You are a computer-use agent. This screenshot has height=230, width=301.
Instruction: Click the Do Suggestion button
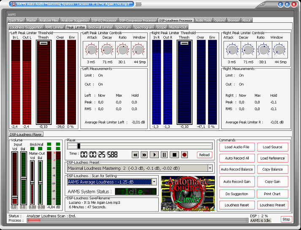tap(237, 194)
